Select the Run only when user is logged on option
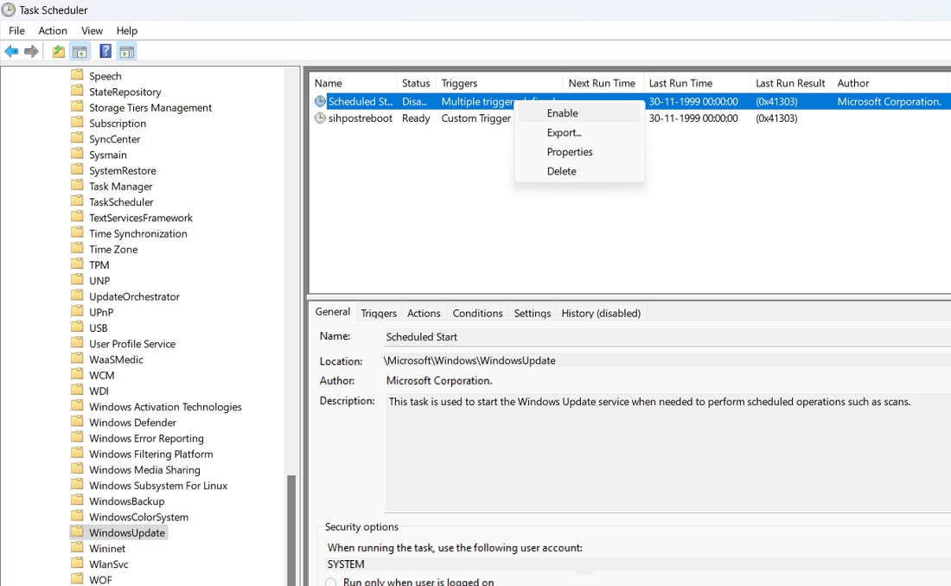This screenshot has height=586, width=951. 330,582
